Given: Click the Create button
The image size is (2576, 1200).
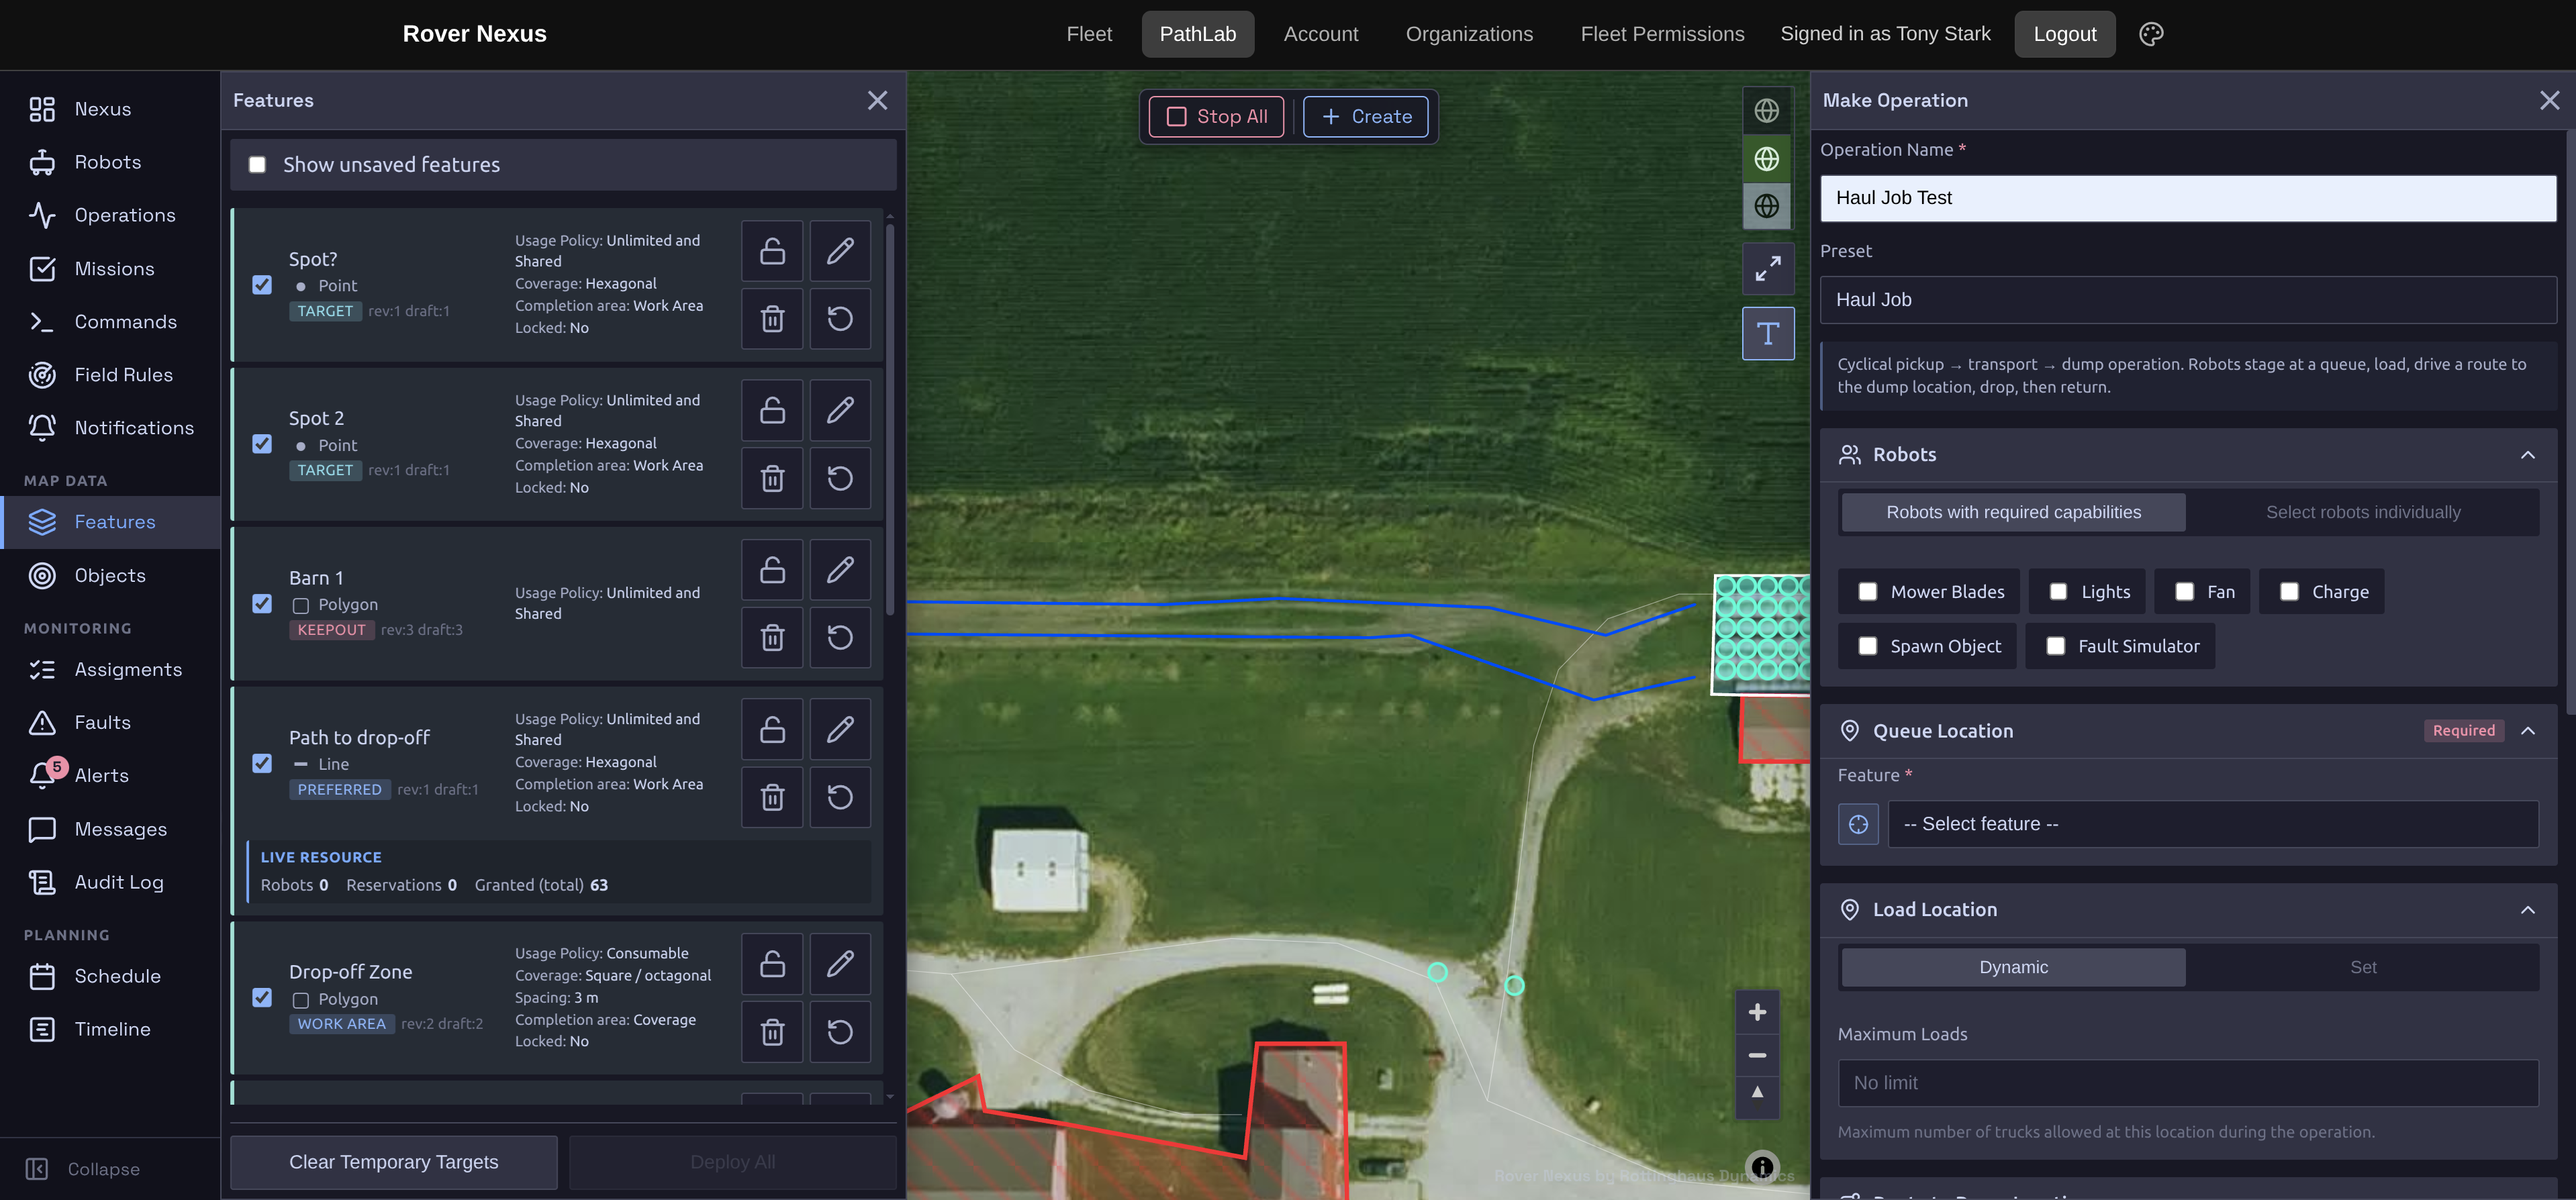Looking at the screenshot, I should (x=1366, y=117).
